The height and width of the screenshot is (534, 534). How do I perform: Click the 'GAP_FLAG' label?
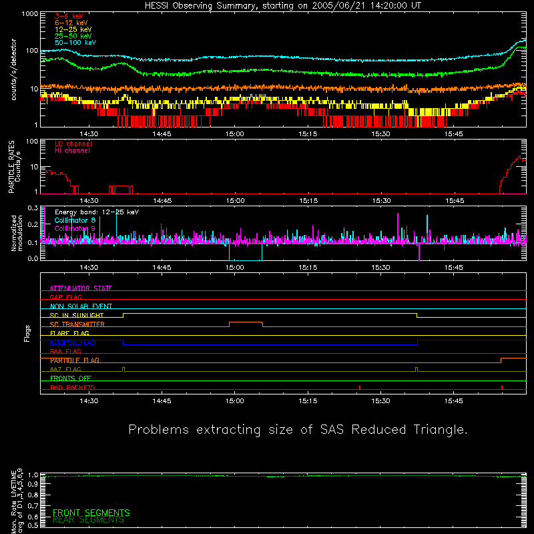tap(65, 297)
